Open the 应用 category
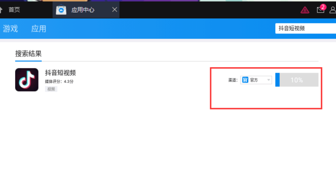336x195 pixels. [x=38, y=29]
